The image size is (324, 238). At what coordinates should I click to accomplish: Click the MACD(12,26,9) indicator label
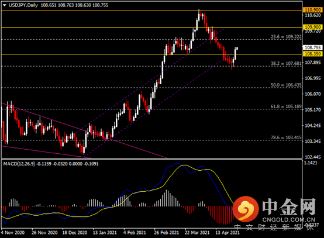click(x=19, y=164)
